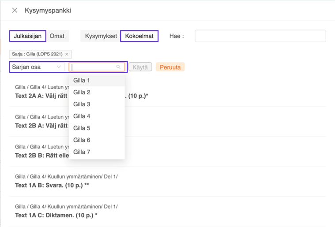The width and height of the screenshot is (335, 227).
Task: Close the Kysymyspankki dialog with X icon
Action: [15, 10]
